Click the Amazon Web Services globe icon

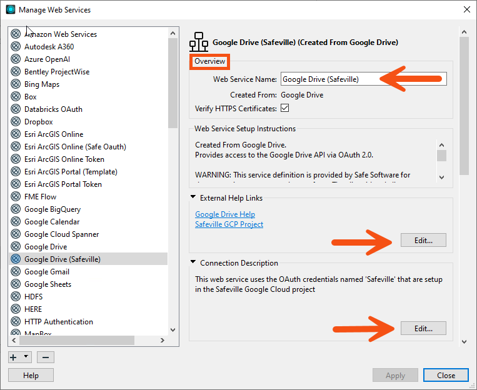(x=16, y=34)
